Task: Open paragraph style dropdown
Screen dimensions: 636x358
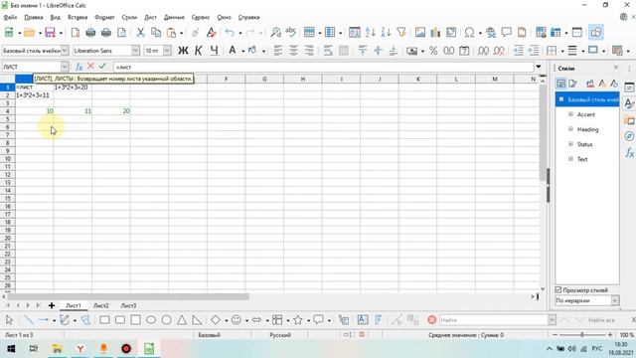Action: (65, 51)
